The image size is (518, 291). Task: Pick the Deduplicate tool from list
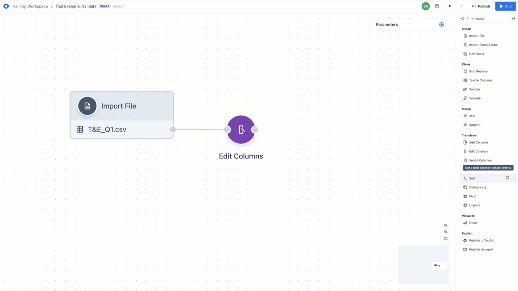(478, 187)
